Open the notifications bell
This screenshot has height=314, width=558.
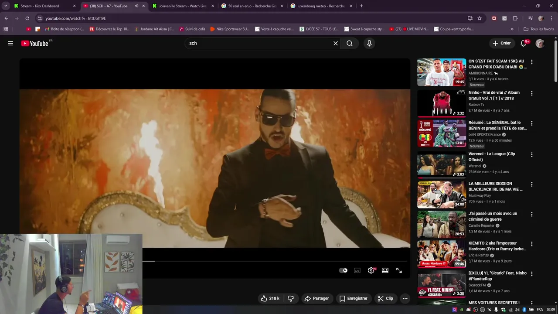point(524,43)
